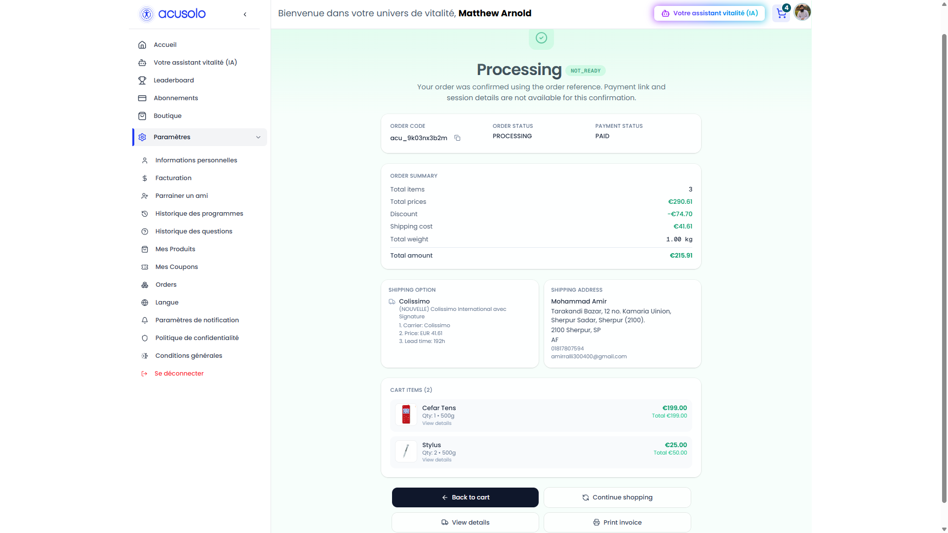Viewport: 948px width, 533px height.
Task: Click the email amirralli300400@gmail.com
Action: pyautogui.click(x=589, y=357)
